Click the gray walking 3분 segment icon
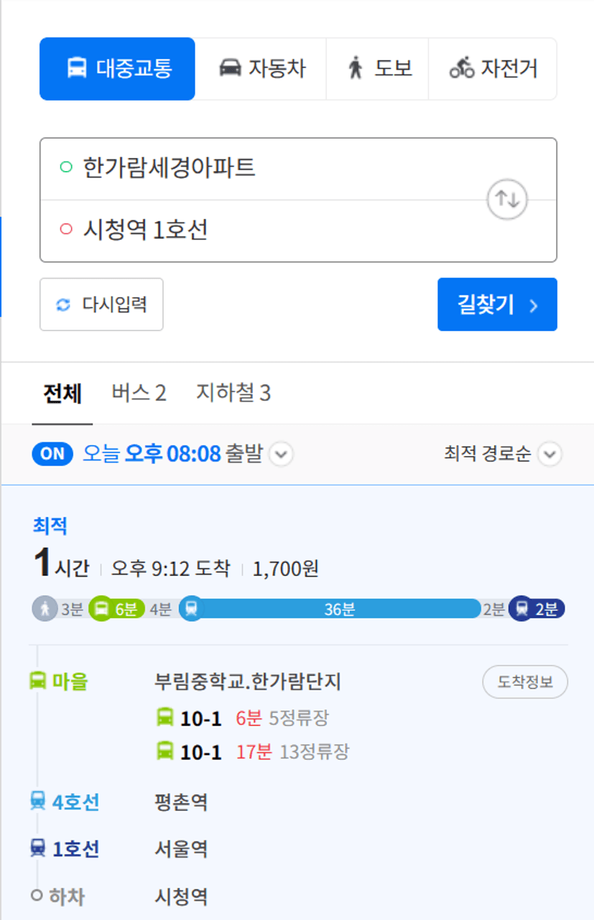 (45, 609)
